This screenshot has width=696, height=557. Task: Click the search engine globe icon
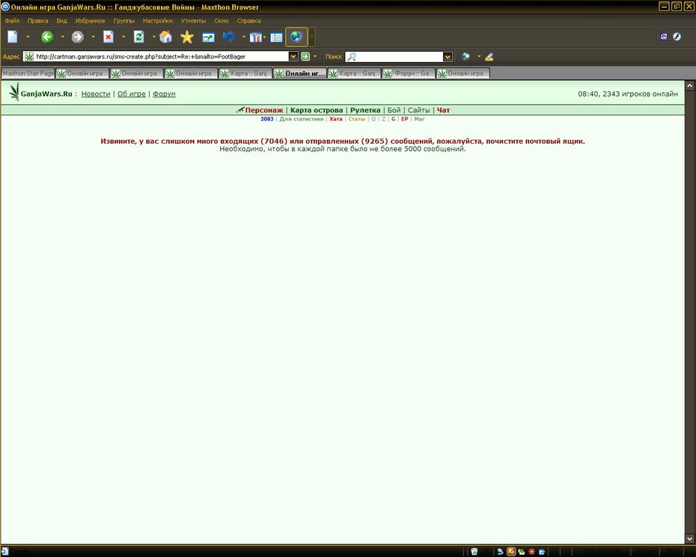tap(465, 56)
